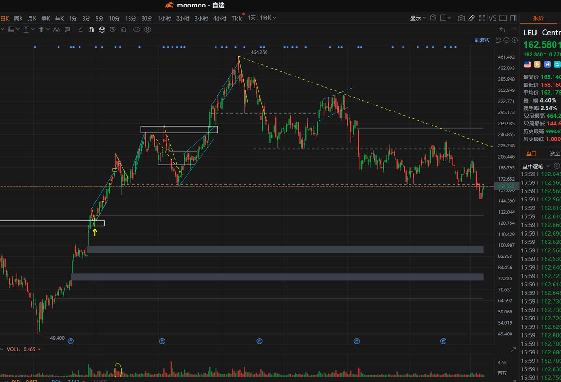Reset the chart zoom icon

point(498,40)
